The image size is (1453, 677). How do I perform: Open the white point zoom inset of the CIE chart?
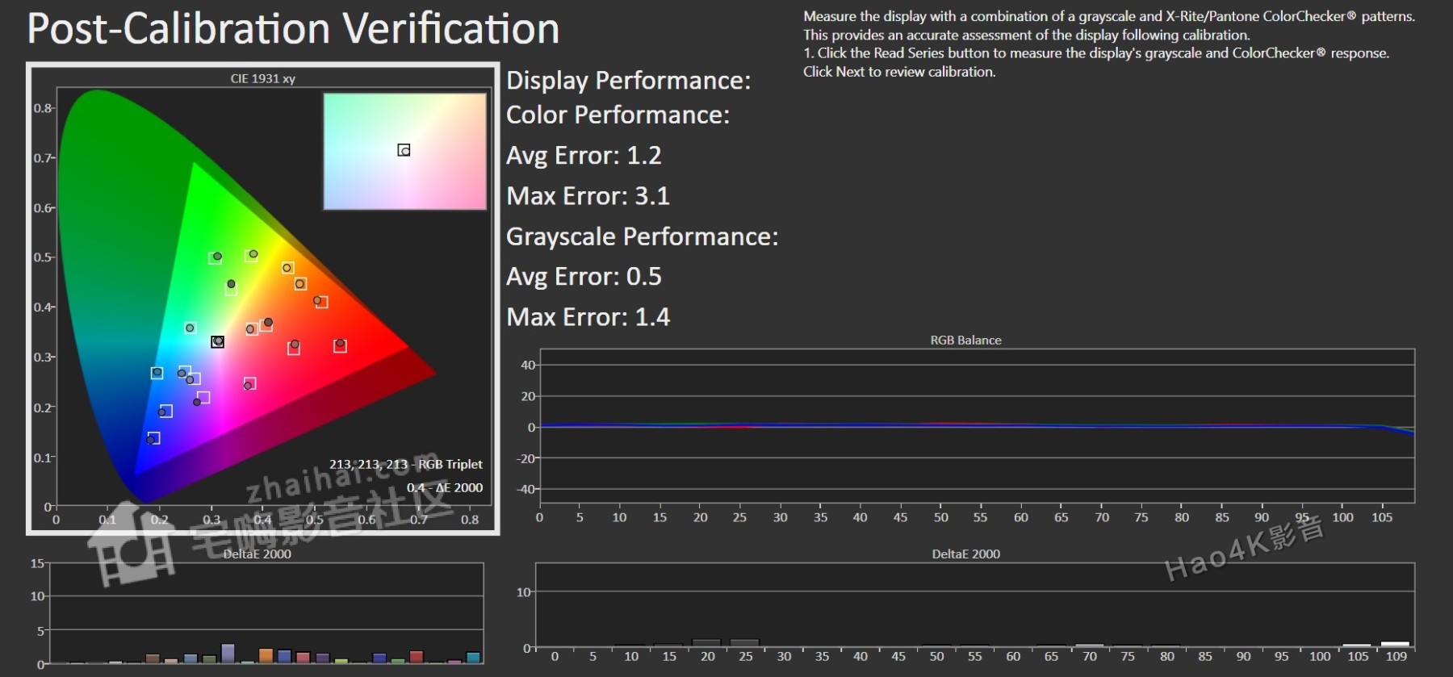tap(404, 151)
